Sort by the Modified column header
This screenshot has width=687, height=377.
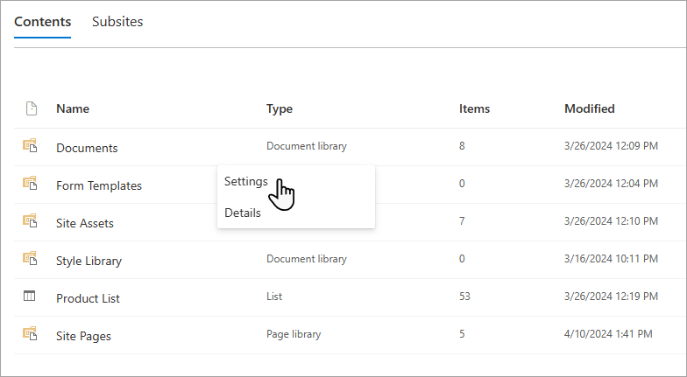[x=589, y=108]
